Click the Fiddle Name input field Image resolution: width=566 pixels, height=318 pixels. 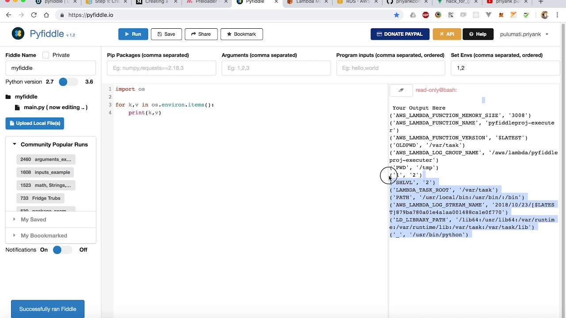point(51,68)
